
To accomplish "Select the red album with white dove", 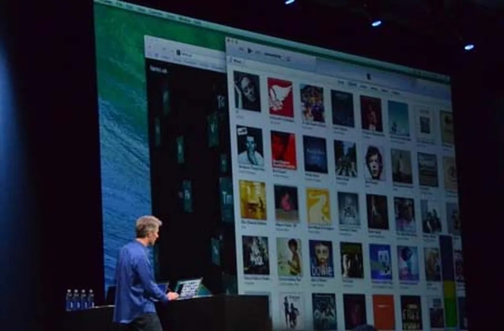I will [281, 98].
